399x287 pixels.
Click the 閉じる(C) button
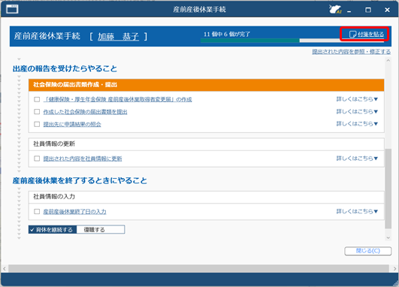(x=368, y=251)
